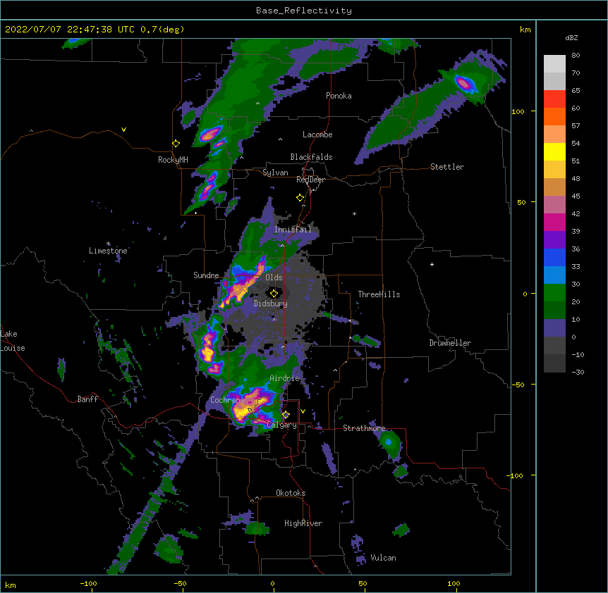Click the yellow diamond marker beside RockyMH
The image size is (608, 593).
pyautogui.click(x=176, y=144)
